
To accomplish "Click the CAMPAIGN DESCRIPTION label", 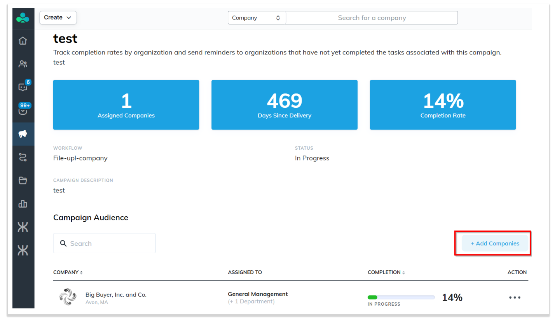I will pos(83,180).
